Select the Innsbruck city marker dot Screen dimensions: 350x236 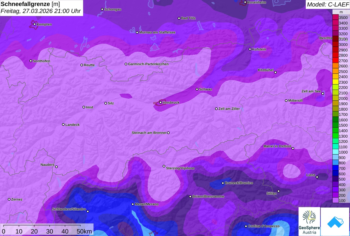pos(160,102)
